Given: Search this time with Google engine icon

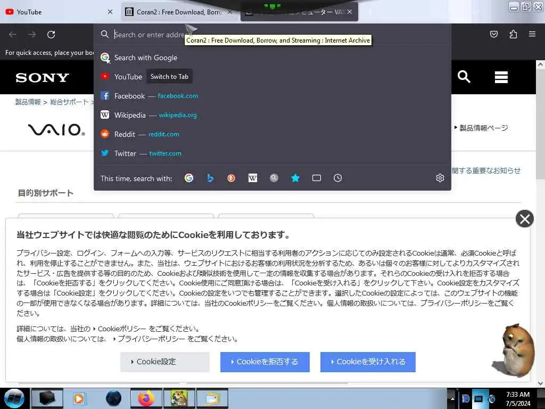Looking at the screenshot, I should click(x=189, y=178).
